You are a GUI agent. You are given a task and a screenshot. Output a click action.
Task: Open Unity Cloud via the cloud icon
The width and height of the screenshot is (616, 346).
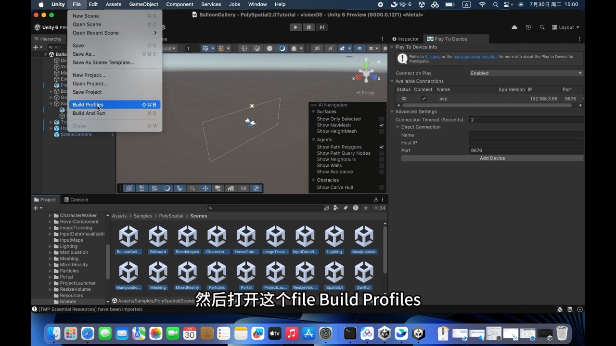[x=514, y=27]
